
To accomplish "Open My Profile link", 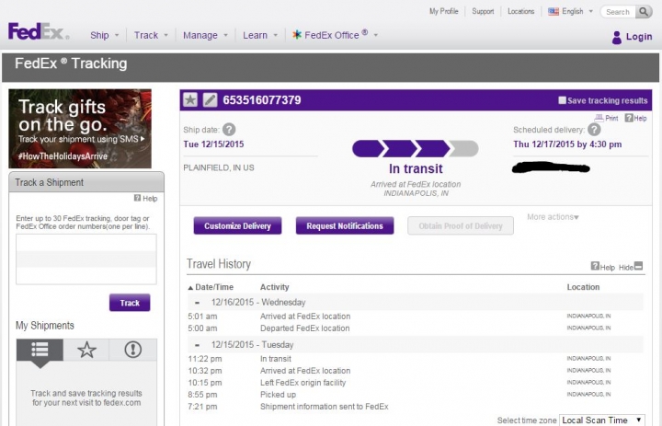I will coord(444,11).
